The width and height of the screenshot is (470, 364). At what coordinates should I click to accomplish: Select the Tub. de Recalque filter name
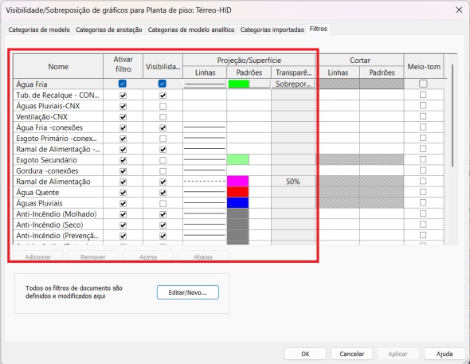coord(57,96)
